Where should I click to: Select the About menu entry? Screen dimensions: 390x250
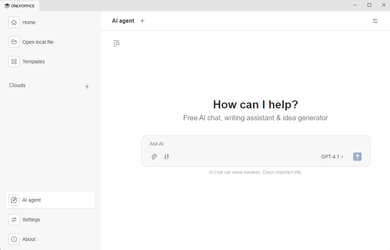pos(29,239)
